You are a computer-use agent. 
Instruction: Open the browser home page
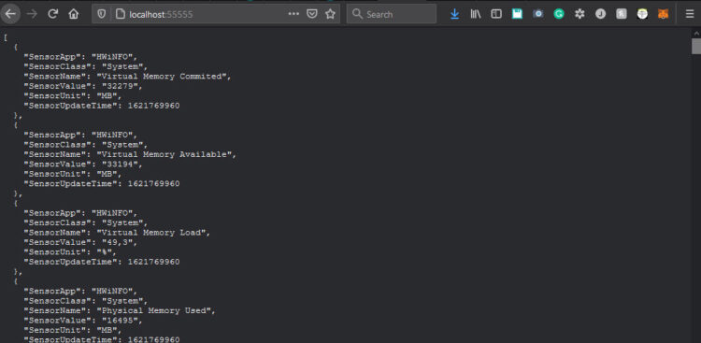(74, 14)
